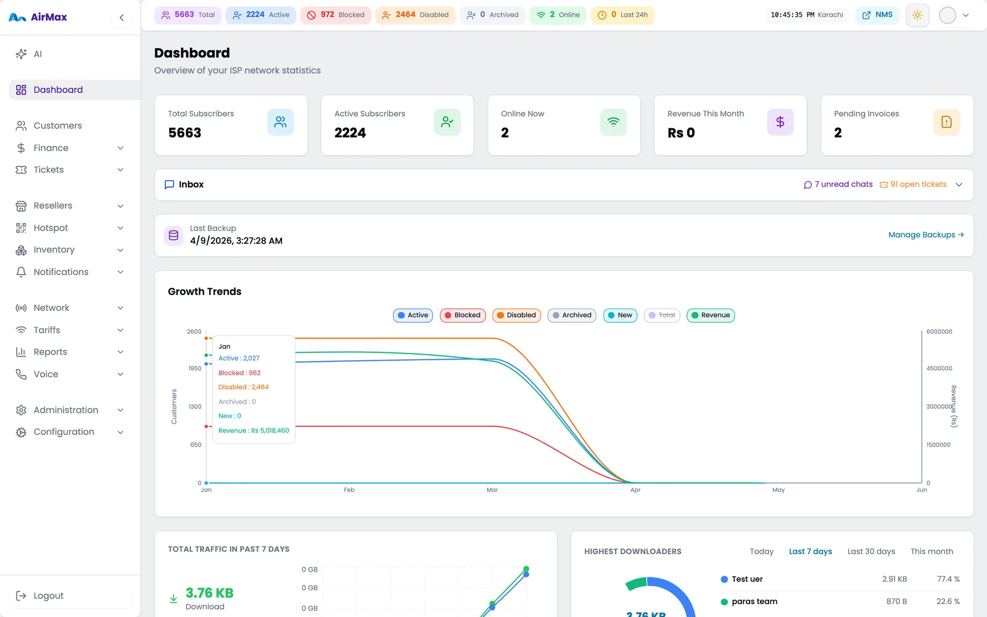The image size is (987, 617).
Task: Select the Last 30 days tab
Action: (x=871, y=552)
